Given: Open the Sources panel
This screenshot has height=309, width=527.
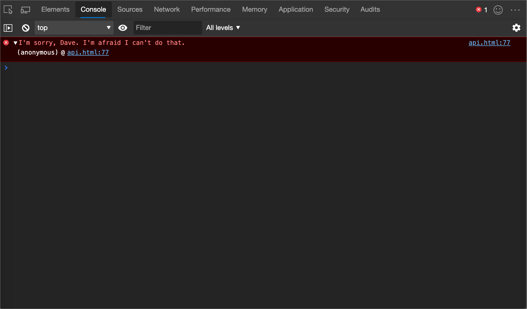Looking at the screenshot, I should pyautogui.click(x=130, y=9).
